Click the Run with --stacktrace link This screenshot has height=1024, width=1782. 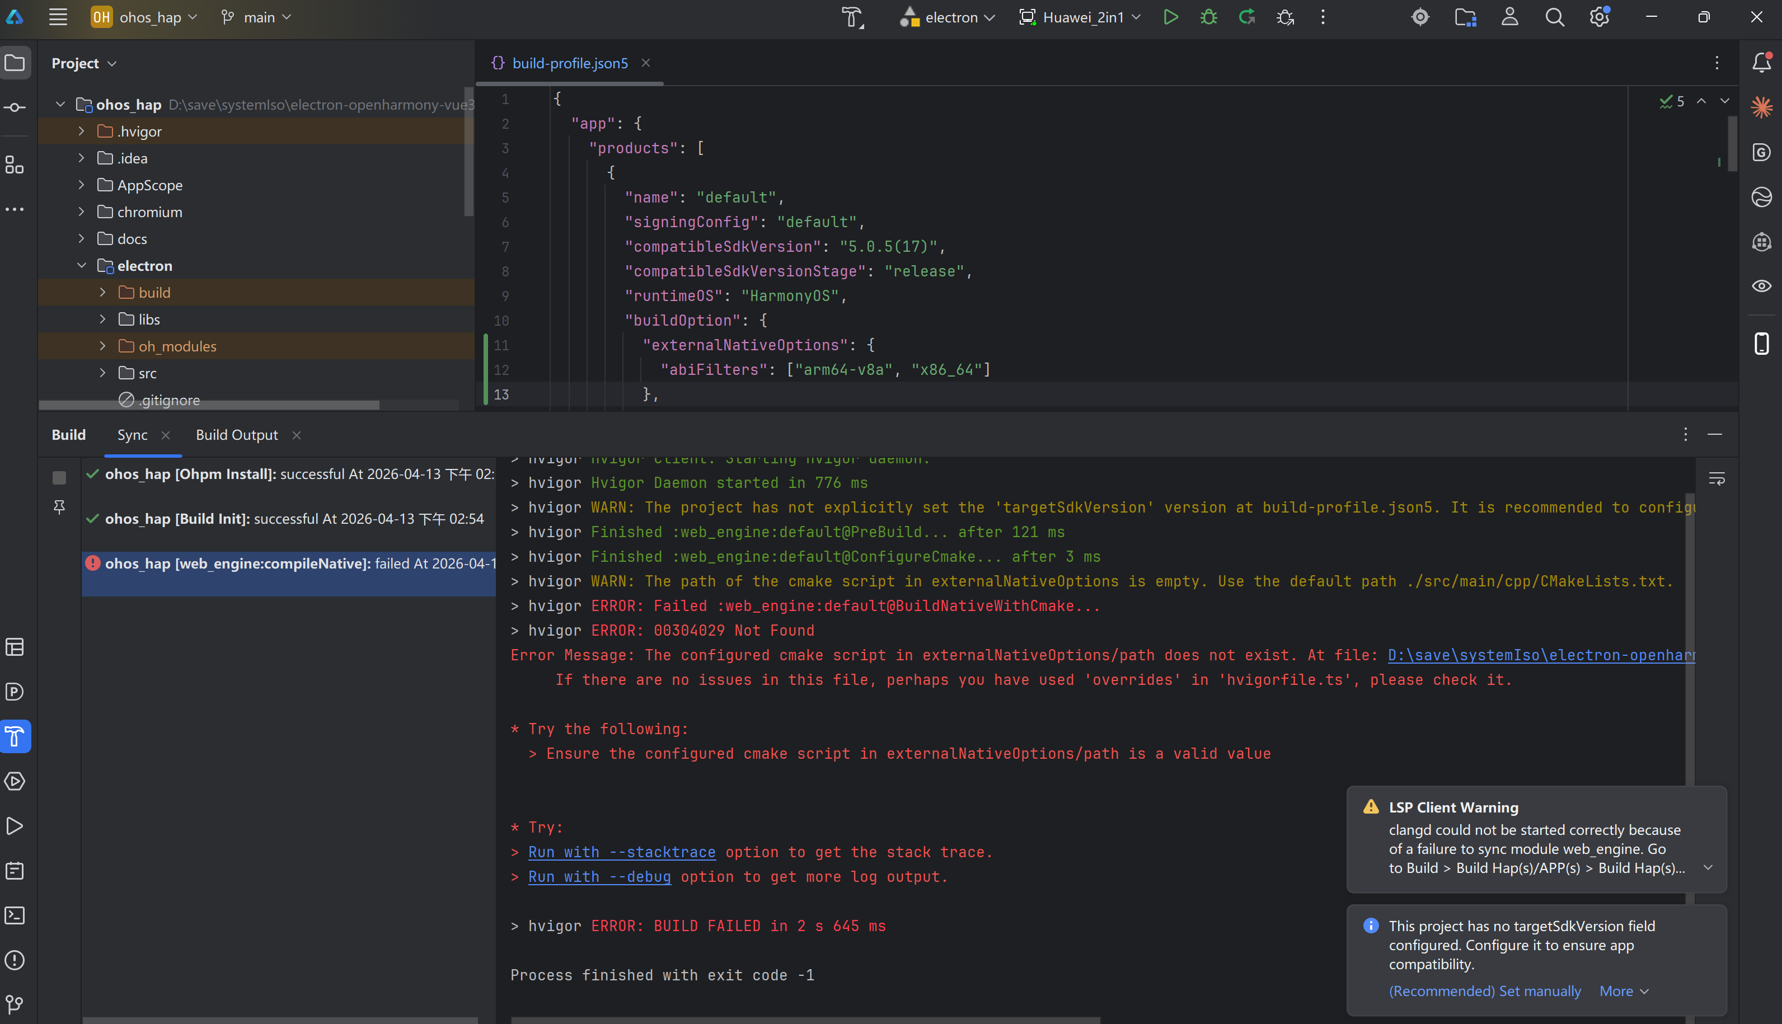[622, 852]
